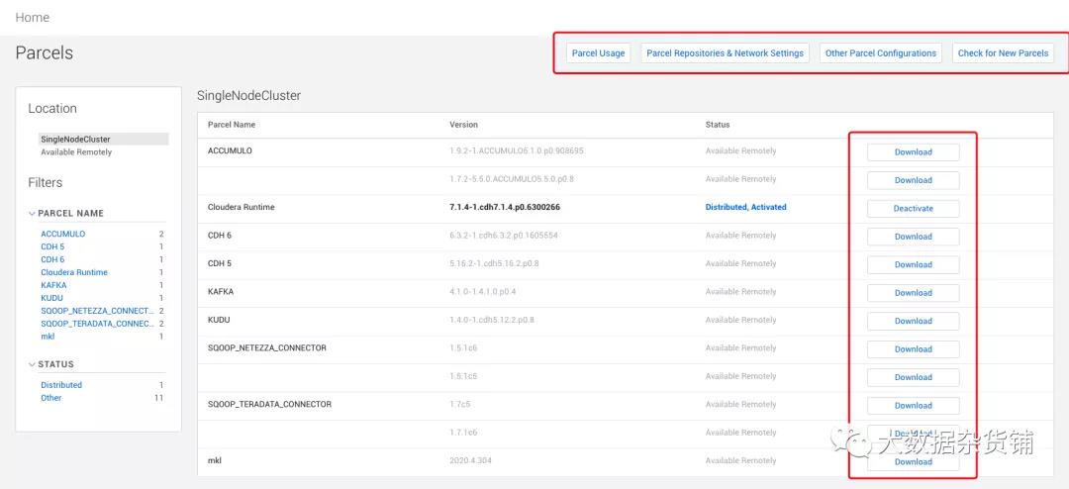Download the CDH 6 parcel
This screenshot has height=489, width=1069.
[x=913, y=237]
